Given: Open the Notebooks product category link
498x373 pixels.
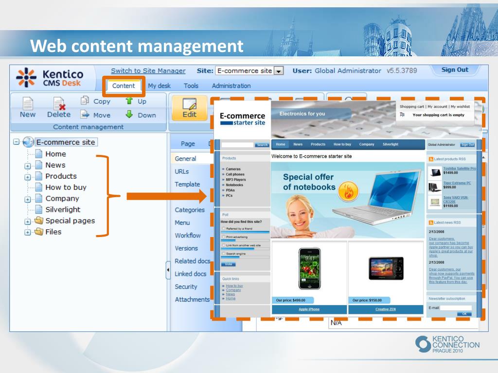Looking at the screenshot, I should pos(234,185).
